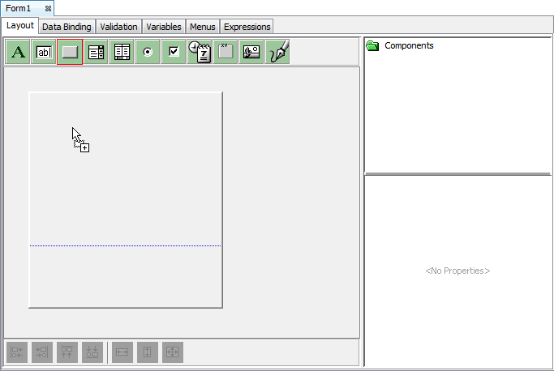Pick the combo box component tool
Viewport: 554px width, 371px height.
point(96,52)
